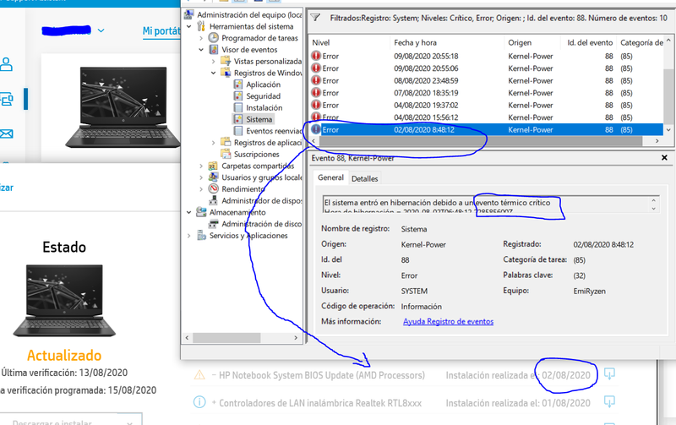Open Eventos reenviados log
This screenshot has width=676, height=425.
pyautogui.click(x=274, y=131)
